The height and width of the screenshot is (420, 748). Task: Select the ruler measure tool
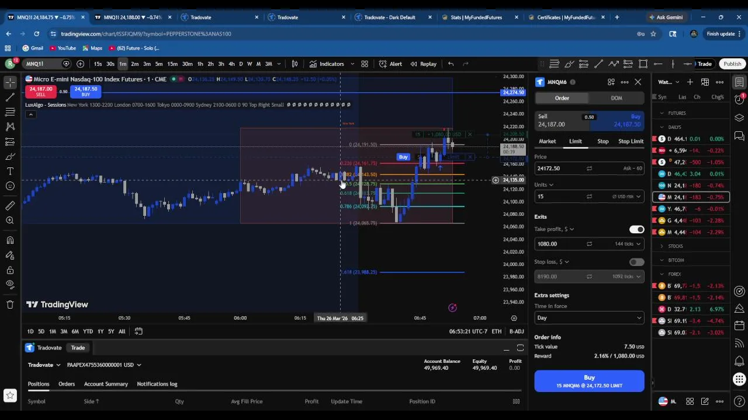(10, 205)
